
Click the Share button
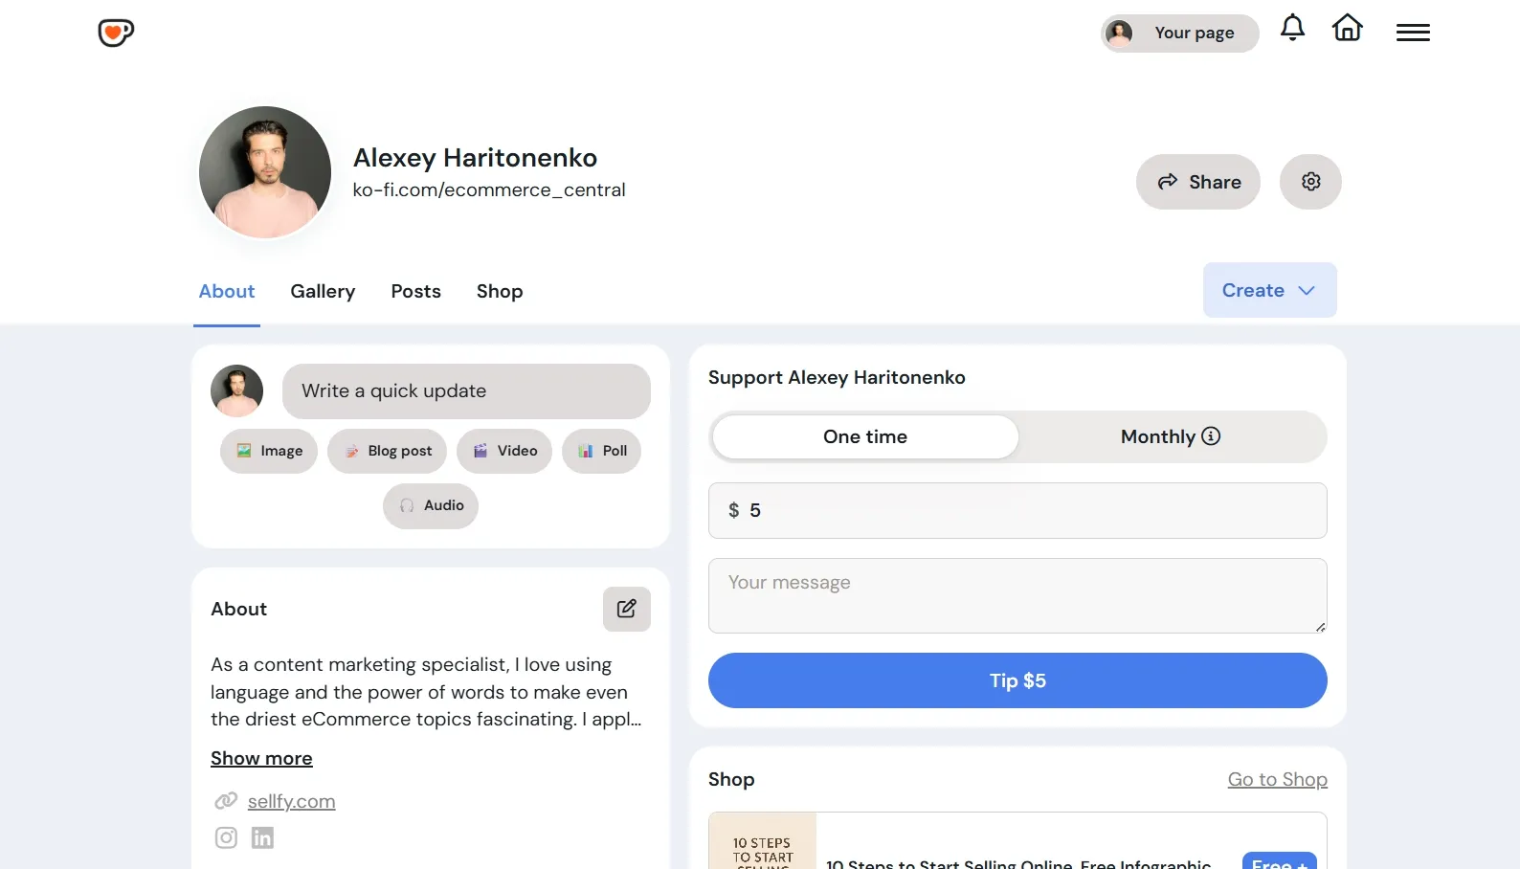[1198, 182]
